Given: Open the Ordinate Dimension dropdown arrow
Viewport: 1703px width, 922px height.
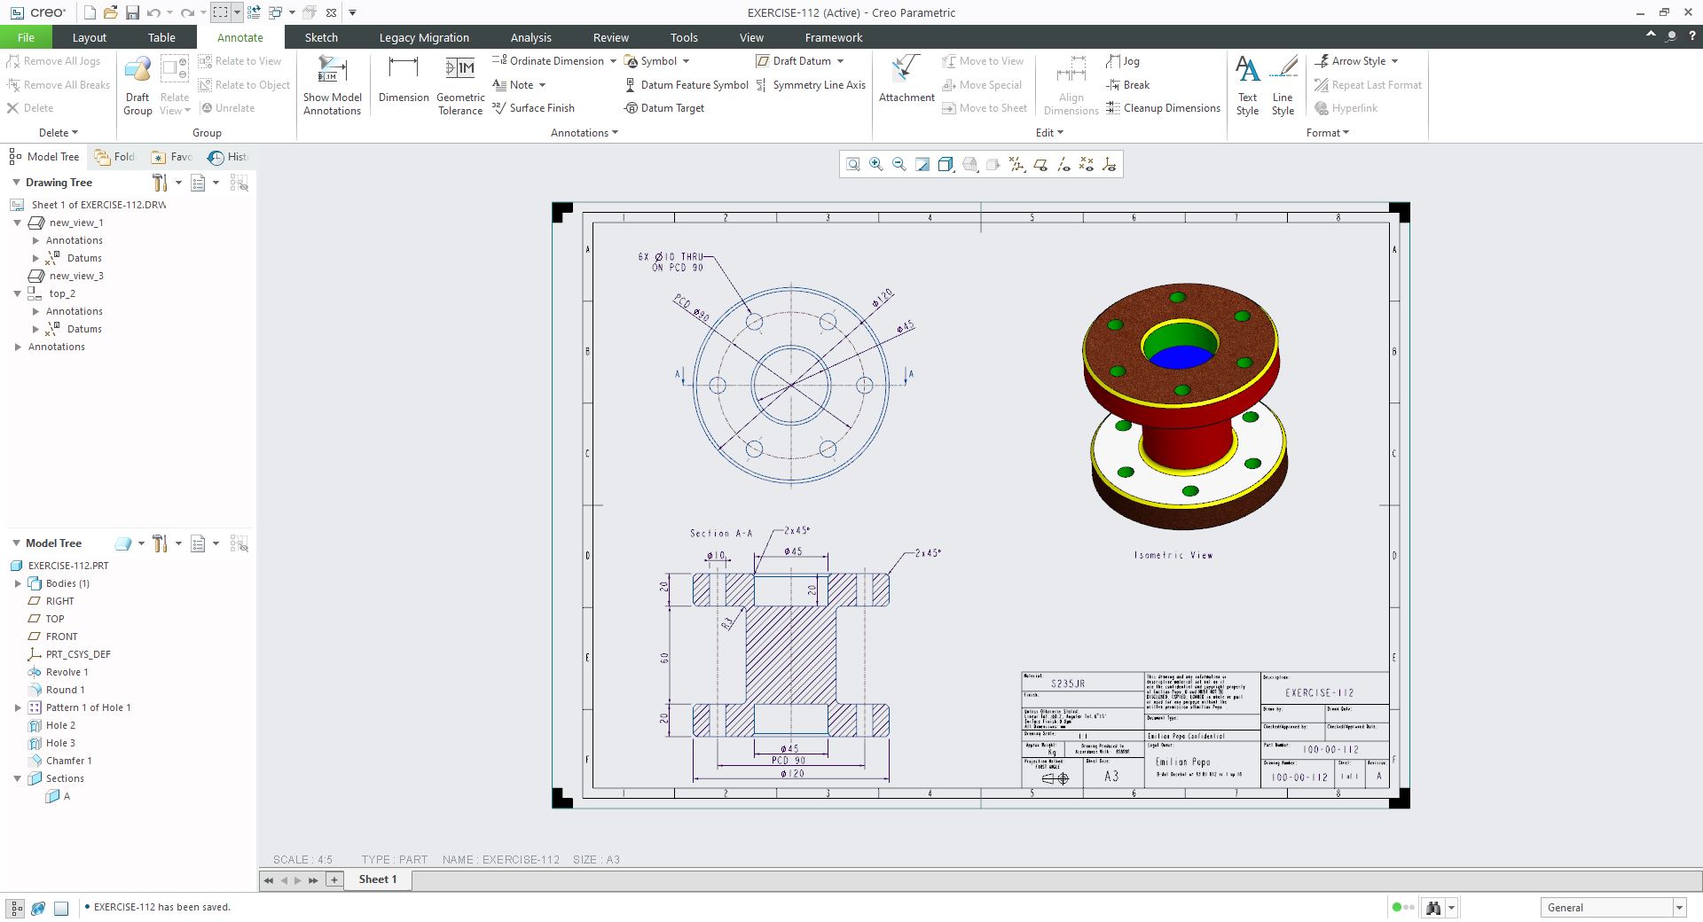Looking at the screenshot, I should coord(613,61).
